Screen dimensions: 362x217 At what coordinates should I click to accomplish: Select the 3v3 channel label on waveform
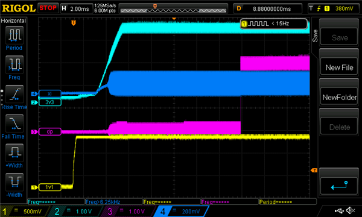tap(50, 102)
